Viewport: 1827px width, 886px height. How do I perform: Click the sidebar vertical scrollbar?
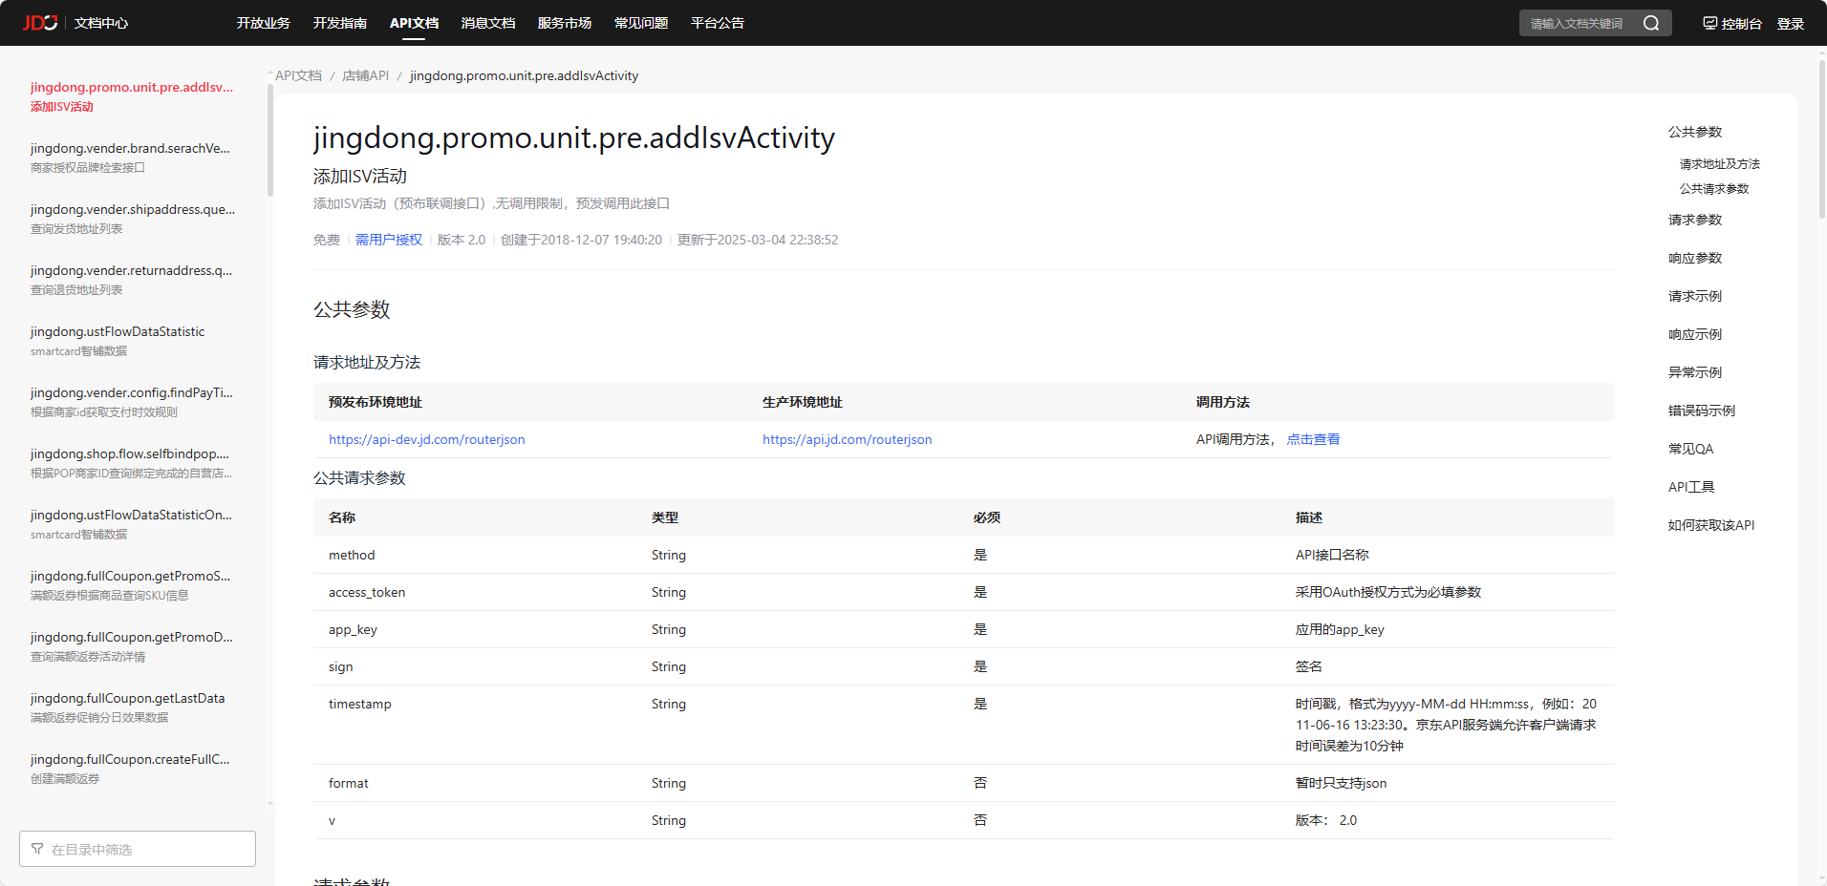click(x=270, y=143)
